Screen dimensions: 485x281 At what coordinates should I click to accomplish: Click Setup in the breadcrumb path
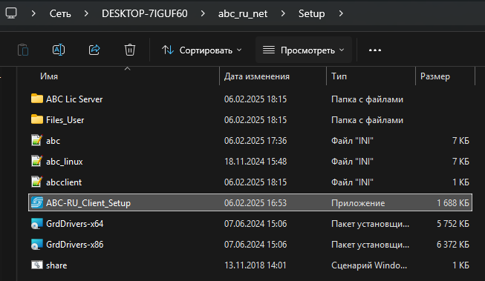(311, 13)
